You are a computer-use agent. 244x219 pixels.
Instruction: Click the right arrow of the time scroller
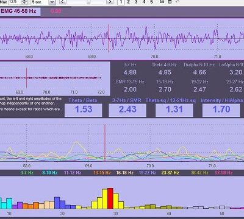point(110,2)
